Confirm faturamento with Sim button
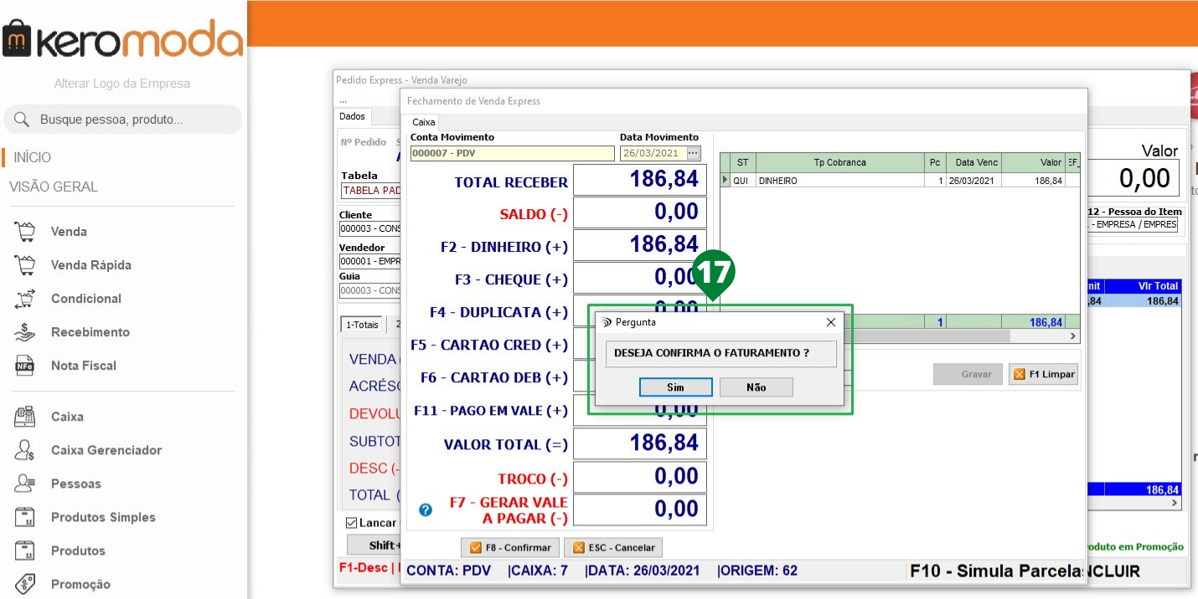 [675, 387]
